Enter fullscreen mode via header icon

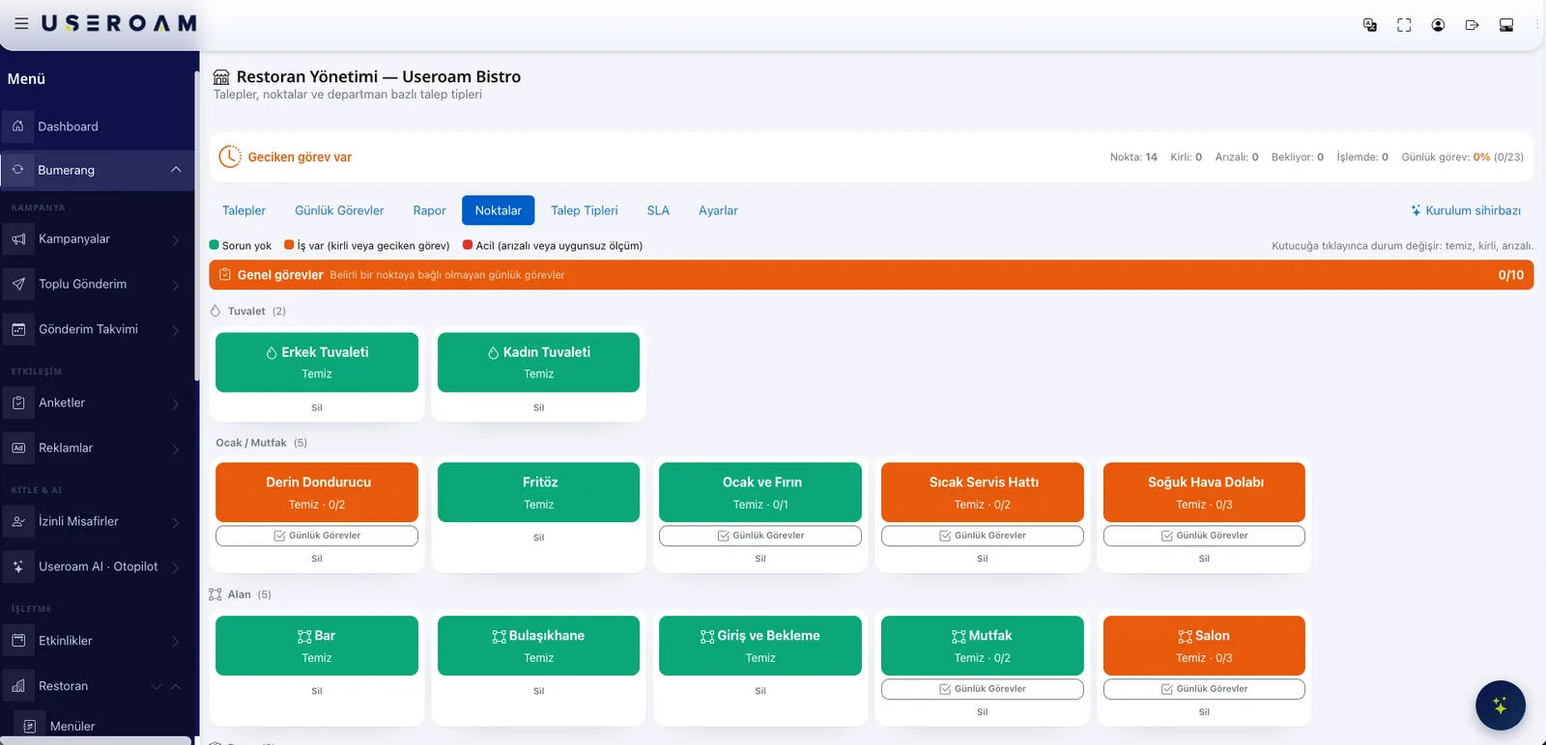(1404, 25)
